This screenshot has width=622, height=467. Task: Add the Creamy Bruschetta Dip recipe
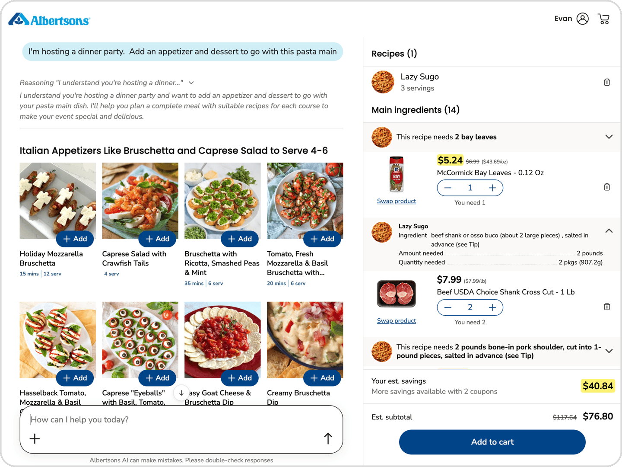coord(322,377)
